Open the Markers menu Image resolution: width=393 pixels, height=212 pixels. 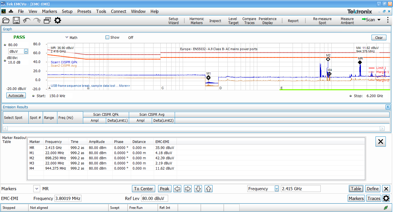pos(49,11)
